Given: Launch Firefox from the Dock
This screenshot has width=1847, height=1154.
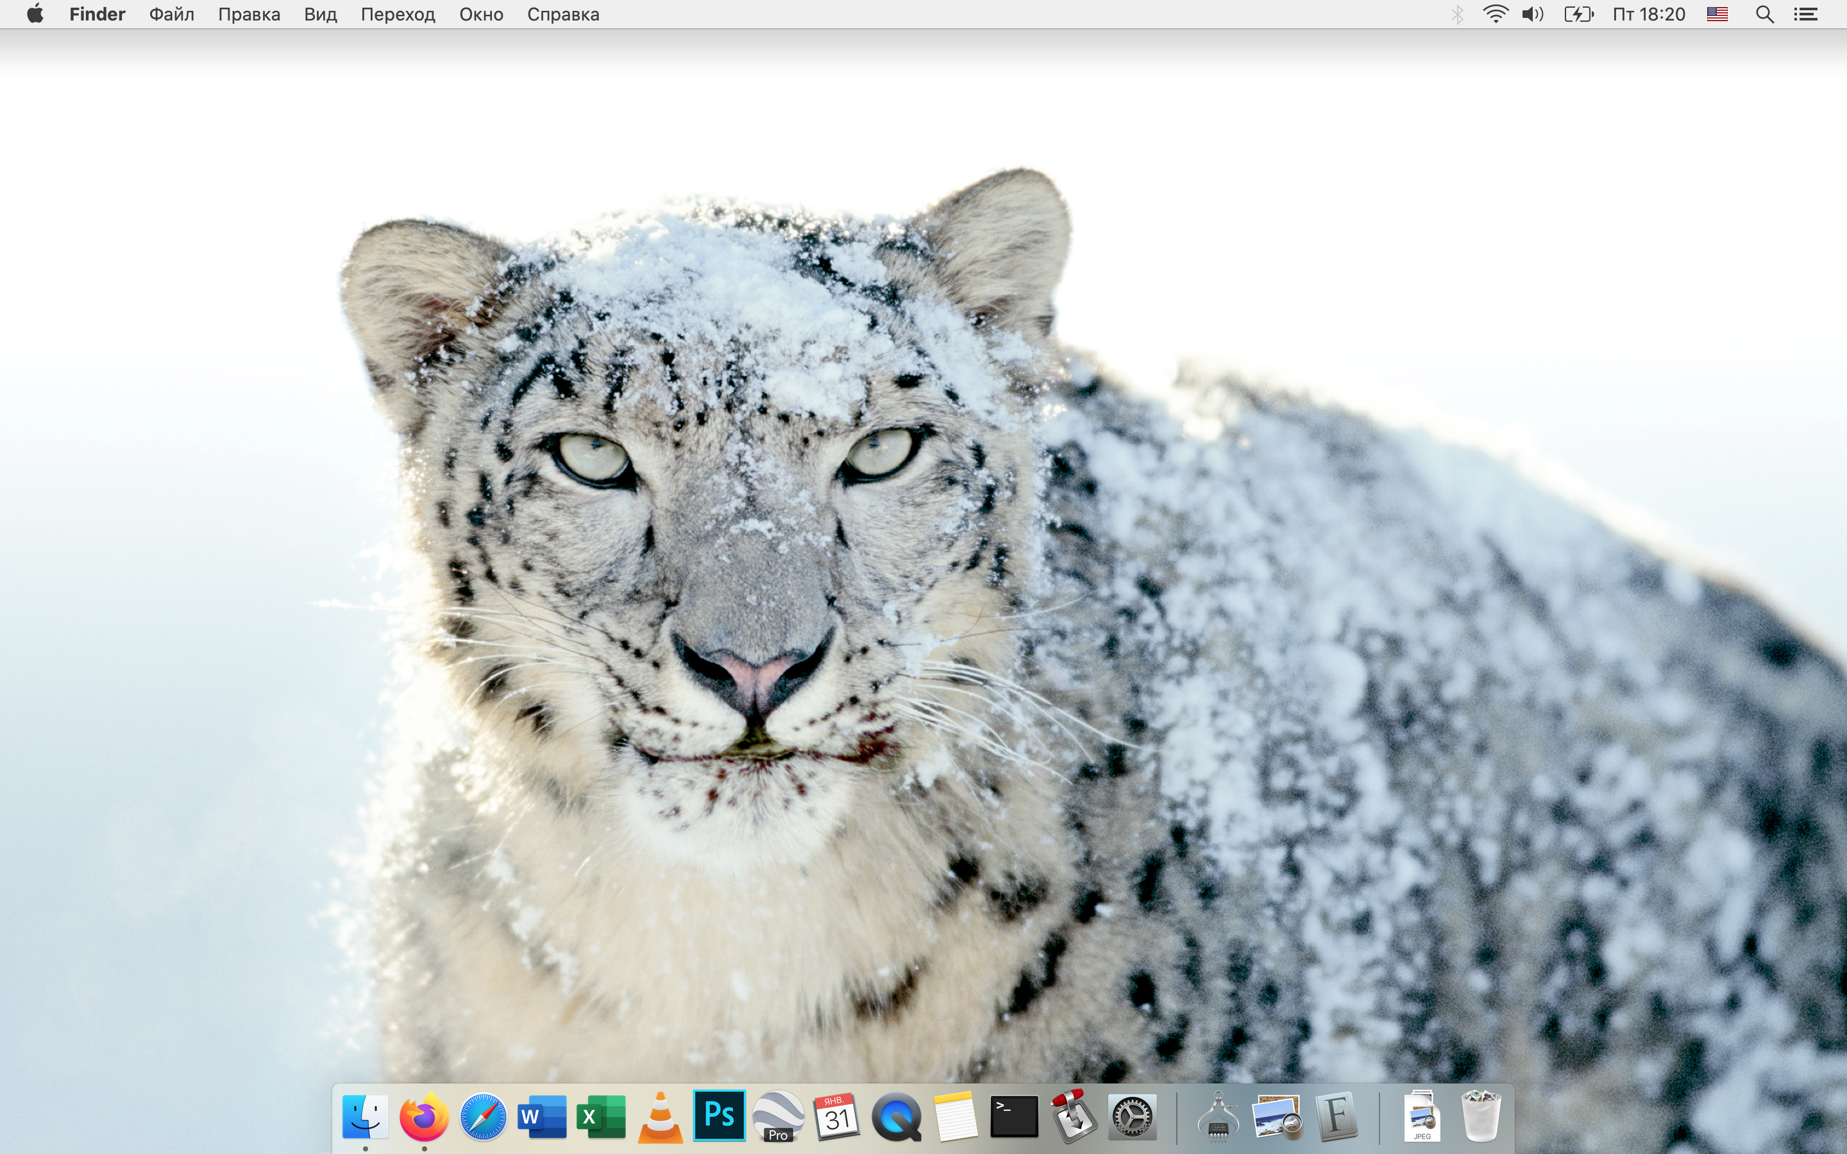Looking at the screenshot, I should click(x=423, y=1117).
